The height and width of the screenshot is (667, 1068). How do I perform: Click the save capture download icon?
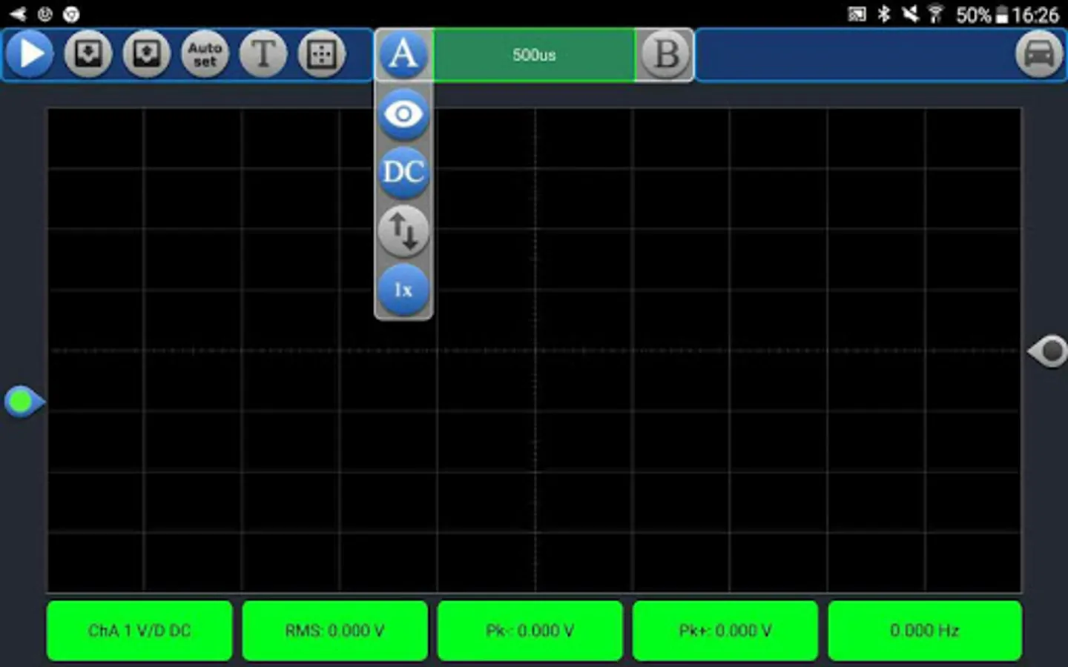click(x=88, y=54)
